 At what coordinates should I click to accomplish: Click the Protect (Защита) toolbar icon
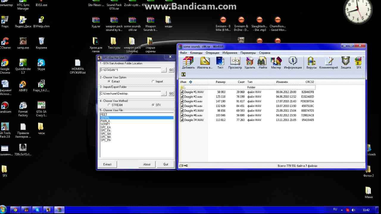[346, 63]
